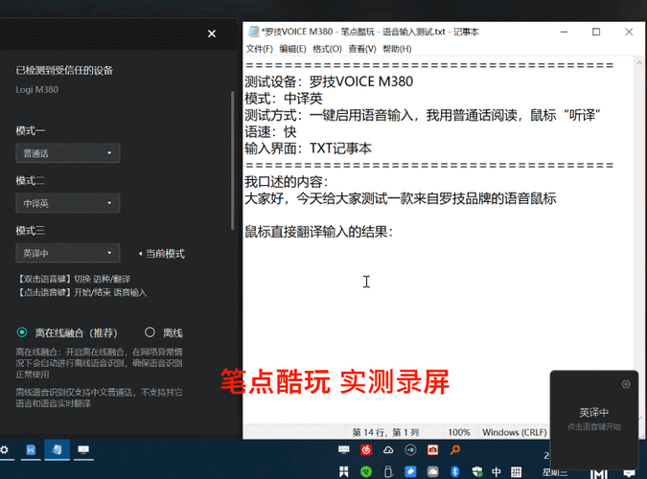Image resolution: width=647 pixels, height=479 pixels.
Task: Open the 模式一 普通话 dropdown
Action: click(x=68, y=153)
